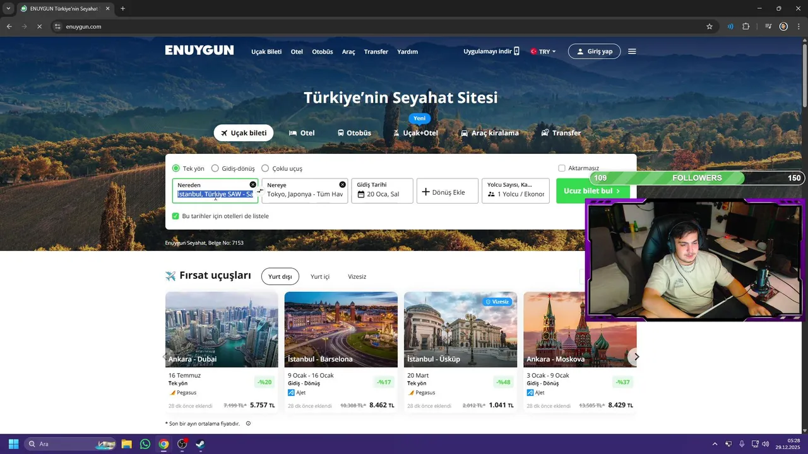Click Giriş yap button
Image resolution: width=808 pixels, height=454 pixels.
click(594, 51)
